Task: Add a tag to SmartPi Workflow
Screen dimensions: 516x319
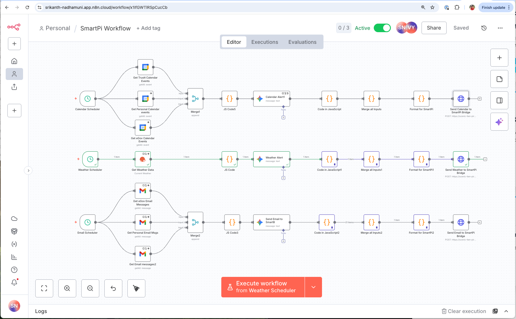Action: click(x=148, y=28)
